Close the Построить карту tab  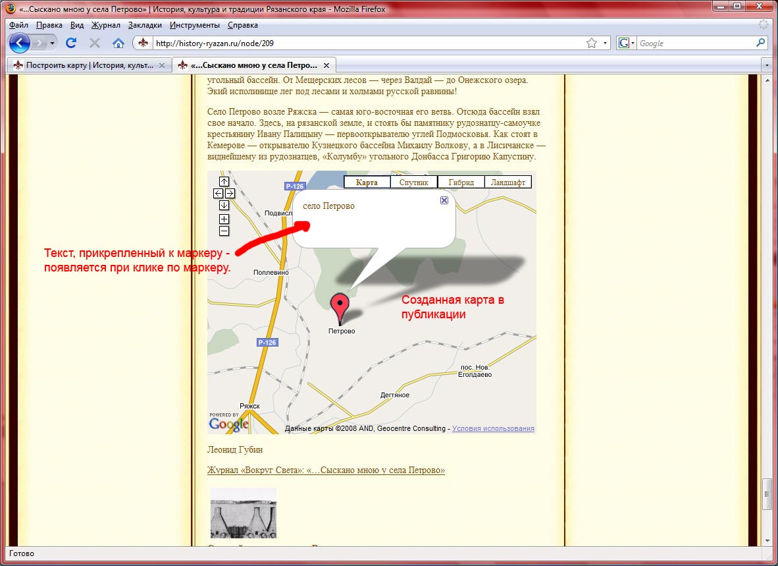[x=162, y=65]
